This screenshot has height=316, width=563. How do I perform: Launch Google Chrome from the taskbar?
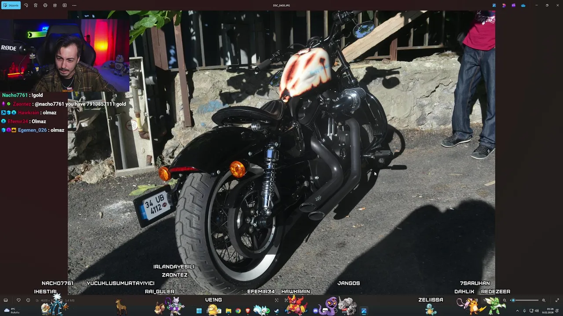[x=238, y=311]
